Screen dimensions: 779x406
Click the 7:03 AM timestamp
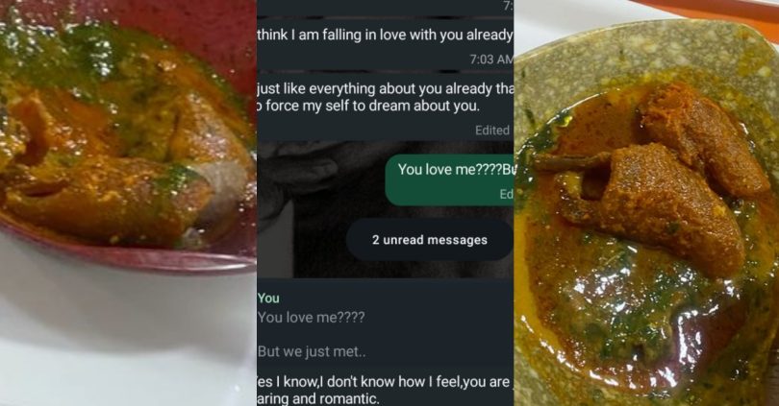[x=491, y=60]
